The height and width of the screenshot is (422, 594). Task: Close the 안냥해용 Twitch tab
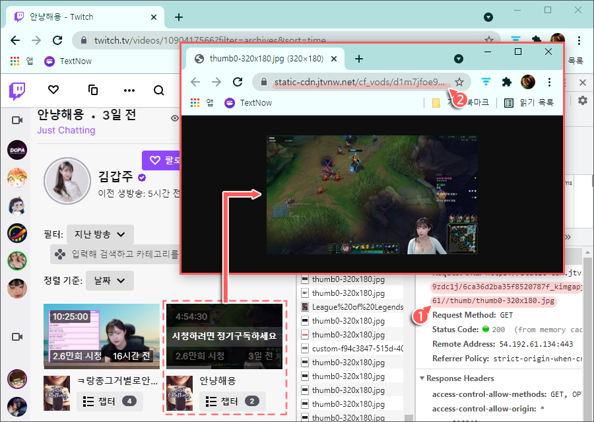pos(153,17)
